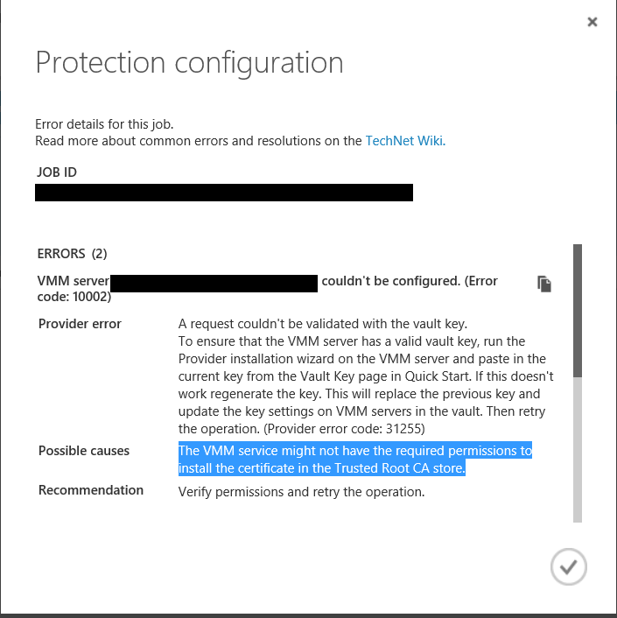This screenshot has height=618, width=617.
Task: Confirm the dialog with the checkmark button
Action: pyautogui.click(x=568, y=567)
